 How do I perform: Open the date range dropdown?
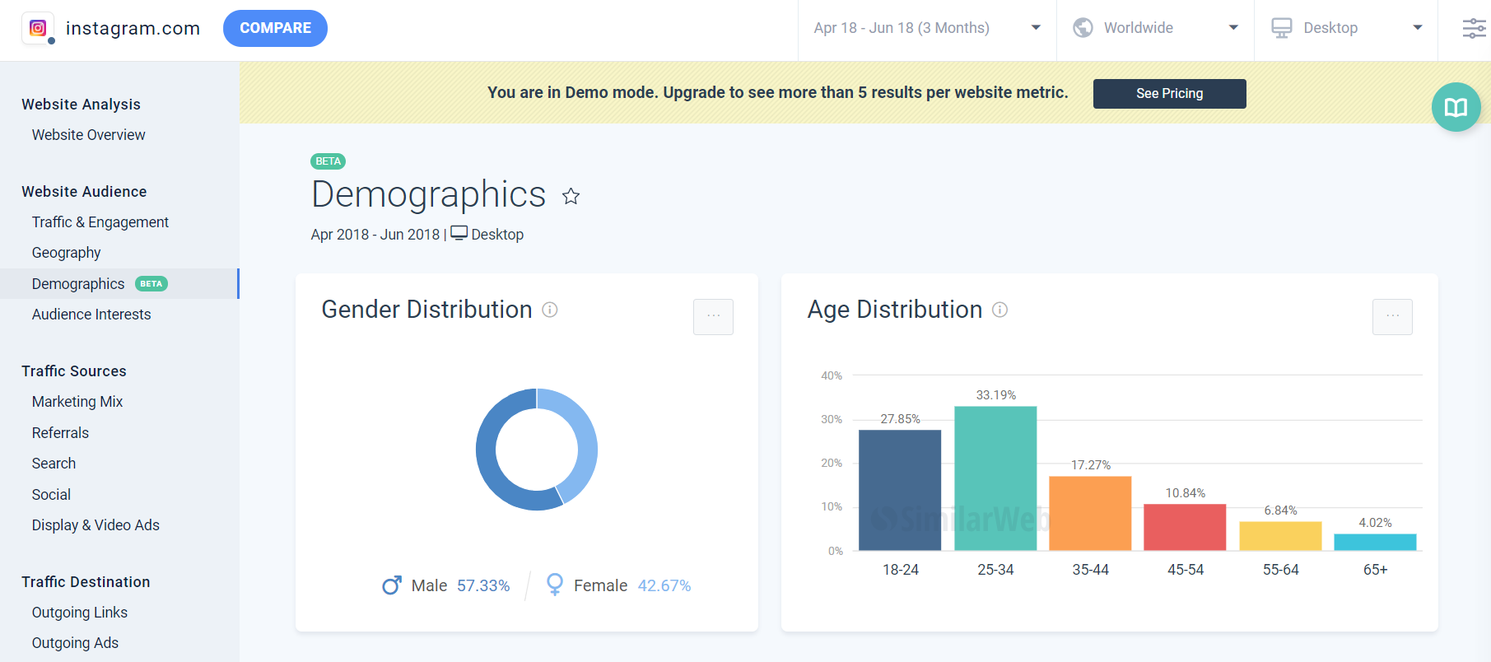coord(927,28)
